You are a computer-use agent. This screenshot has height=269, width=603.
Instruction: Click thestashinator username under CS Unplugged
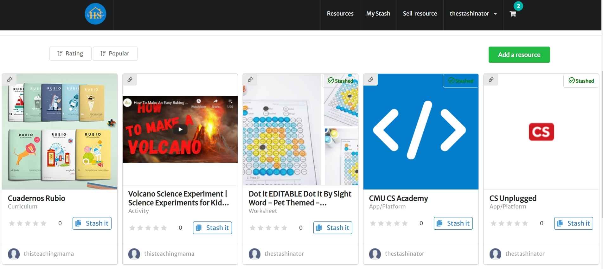click(525, 254)
